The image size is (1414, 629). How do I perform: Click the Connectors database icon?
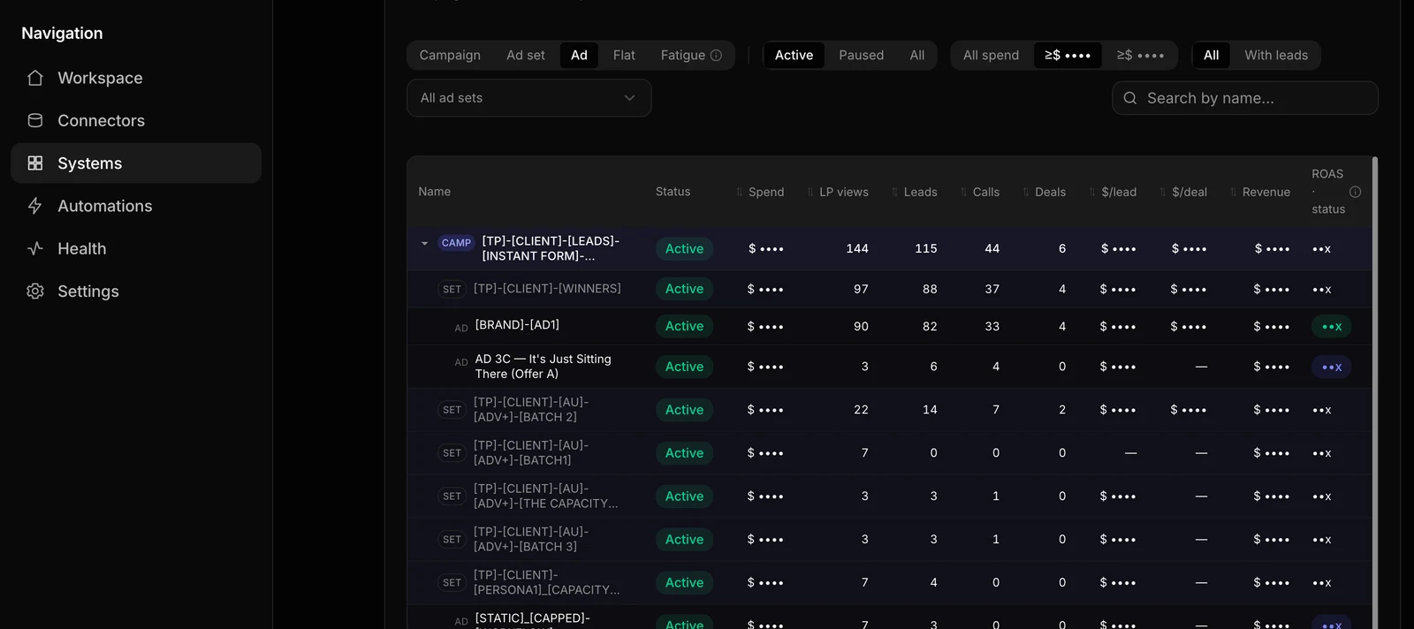click(x=35, y=120)
